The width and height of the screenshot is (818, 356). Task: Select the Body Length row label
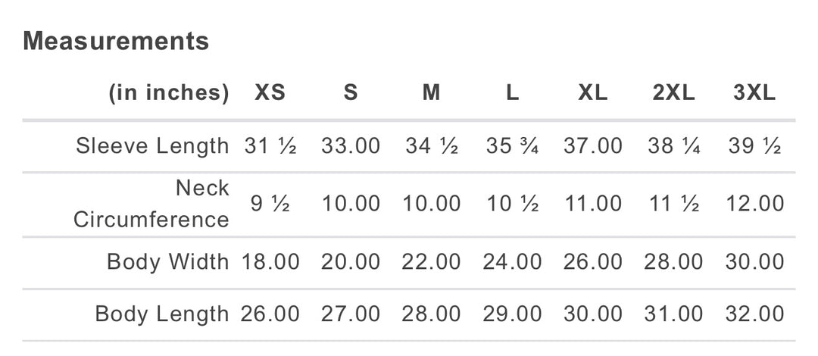[x=162, y=314]
